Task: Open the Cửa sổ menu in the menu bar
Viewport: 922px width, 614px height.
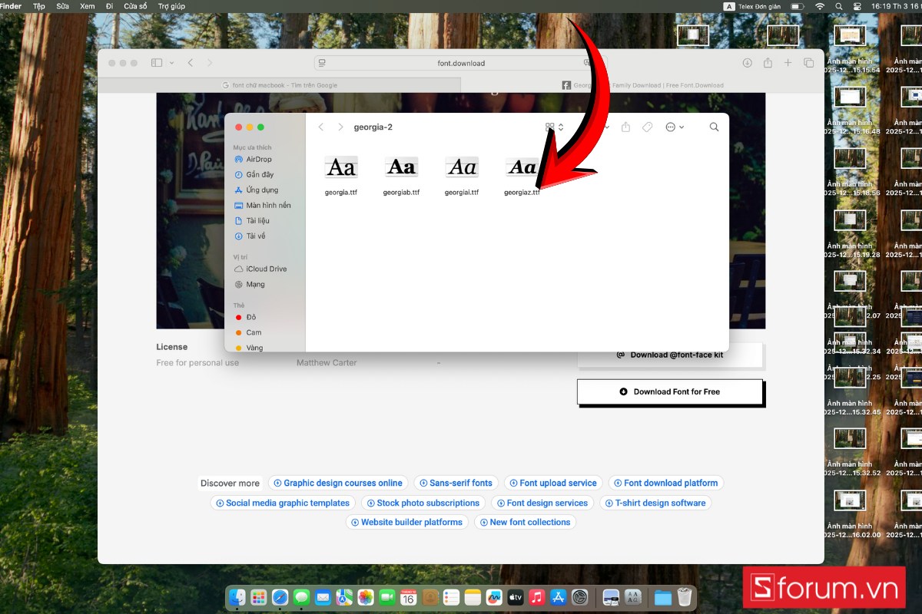Action: tap(135, 6)
